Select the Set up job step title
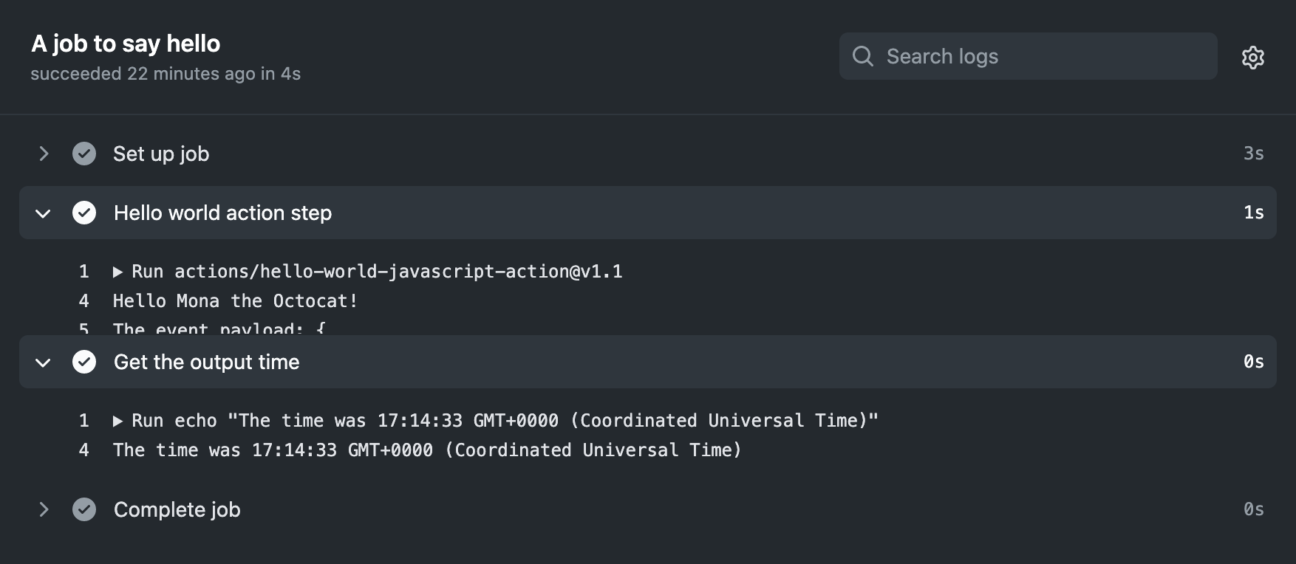This screenshot has height=564, width=1296. coord(161,154)
